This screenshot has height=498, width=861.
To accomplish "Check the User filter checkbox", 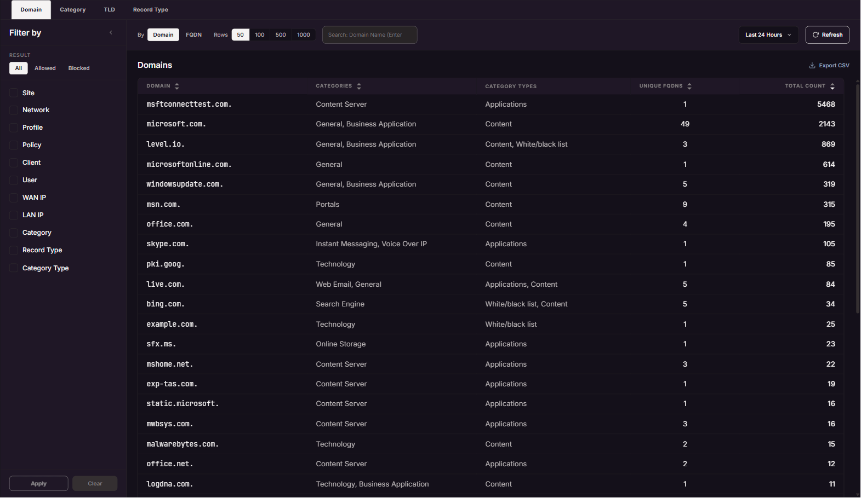I will click(x=14, y=181).
